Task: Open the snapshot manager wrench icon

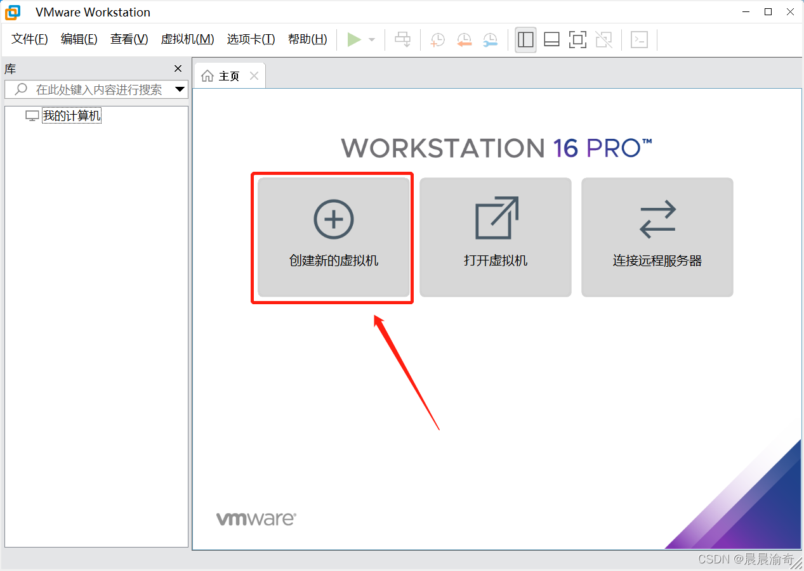Action: tap(490, 39)
